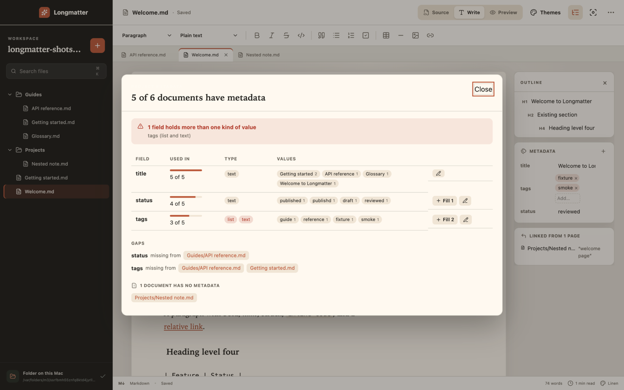
Task: Edit the tags field with pencil icon
Action: tap(466, 220)
